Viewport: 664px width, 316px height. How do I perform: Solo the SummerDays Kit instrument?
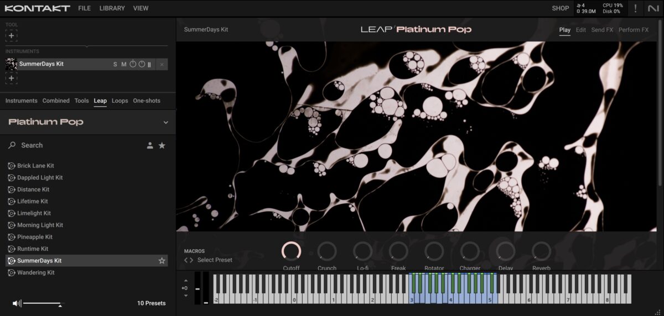115,65
